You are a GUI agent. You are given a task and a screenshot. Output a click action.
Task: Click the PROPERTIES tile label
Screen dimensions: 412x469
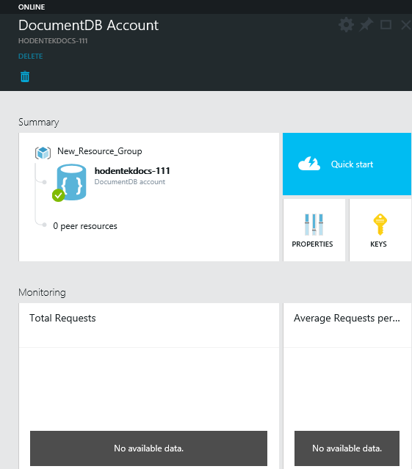pyautogui.click(x=312, y=244)
